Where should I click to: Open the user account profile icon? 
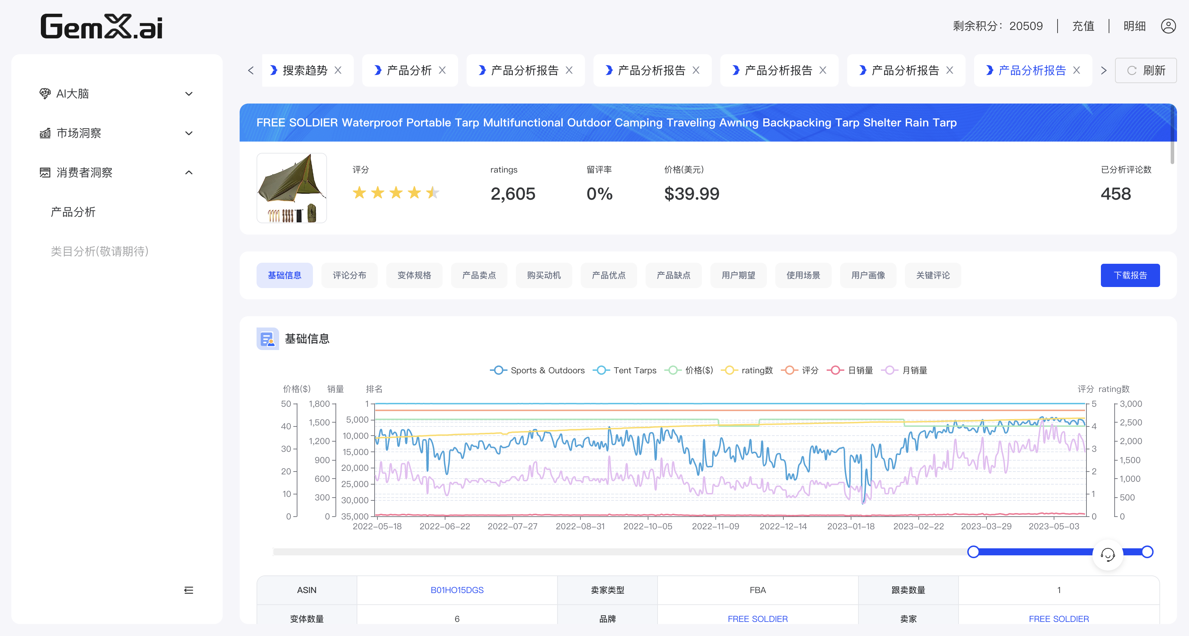pyautogui.click(x=1168, y=26)
